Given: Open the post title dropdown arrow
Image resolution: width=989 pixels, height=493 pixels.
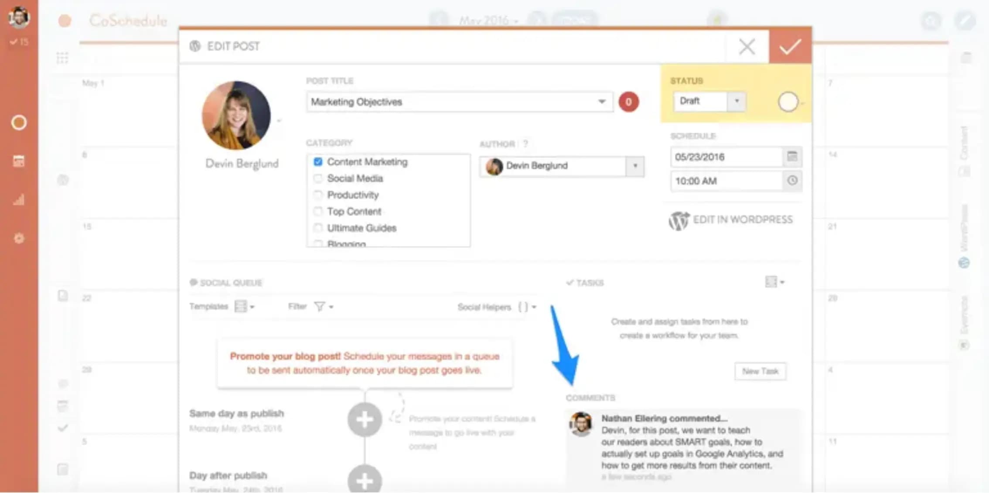Looking at the screenshot, I should coord(602,102).
